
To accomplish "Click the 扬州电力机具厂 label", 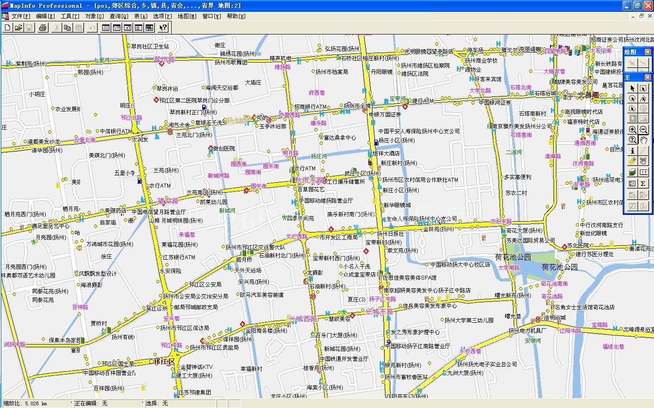I will [527, 330].
